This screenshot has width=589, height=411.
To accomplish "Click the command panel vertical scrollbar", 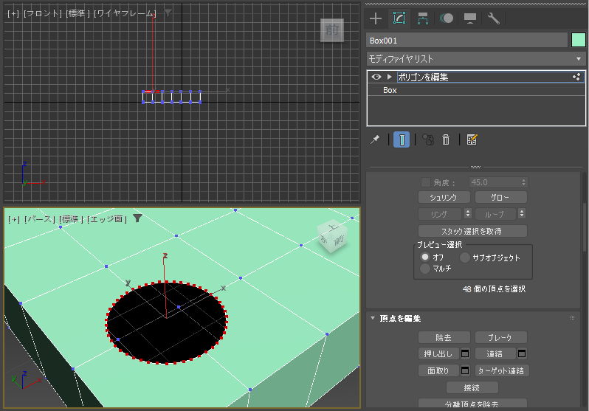I will click(584, 227).
